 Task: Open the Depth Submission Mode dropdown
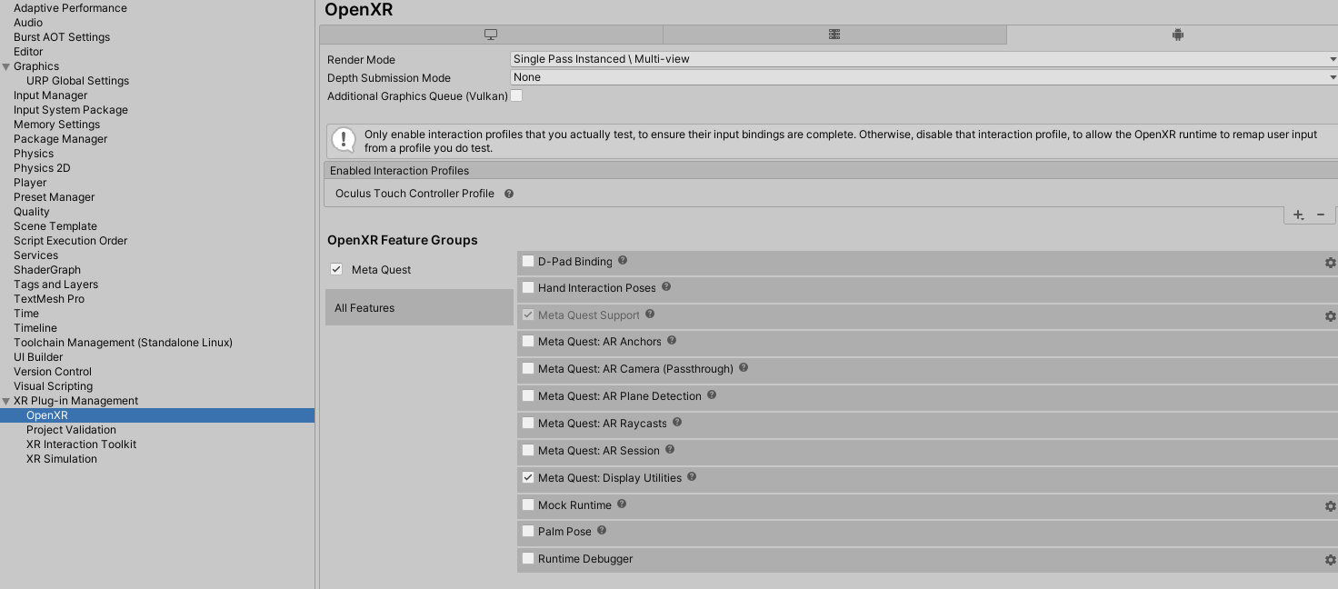pos(920,77)
